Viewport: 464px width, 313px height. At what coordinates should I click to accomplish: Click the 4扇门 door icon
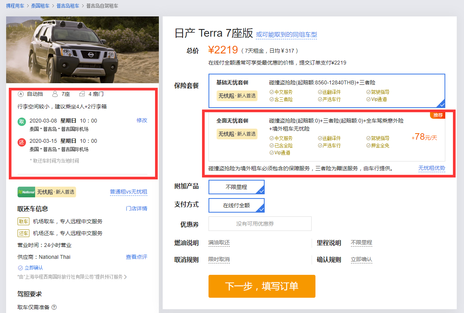[x=82, y=94]
